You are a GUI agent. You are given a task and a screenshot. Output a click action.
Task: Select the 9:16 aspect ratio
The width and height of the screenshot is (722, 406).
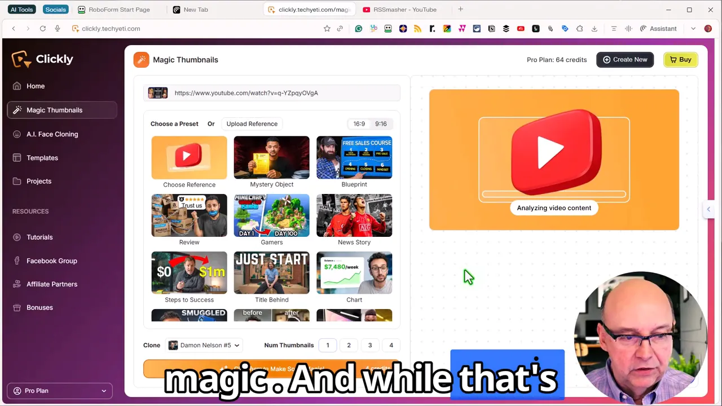click(x=381, y=123)
